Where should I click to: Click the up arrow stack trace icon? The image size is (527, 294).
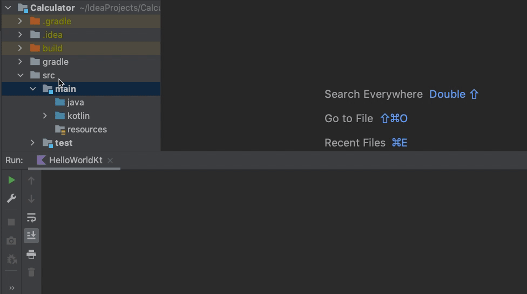31,181
